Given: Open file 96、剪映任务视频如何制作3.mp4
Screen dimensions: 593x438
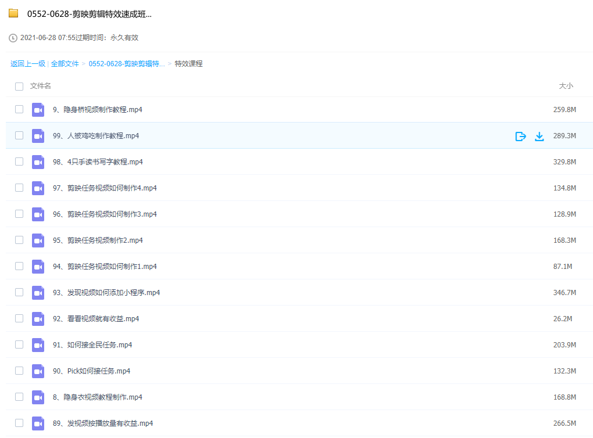Looking at the screenshot, I should pos(105,214).
